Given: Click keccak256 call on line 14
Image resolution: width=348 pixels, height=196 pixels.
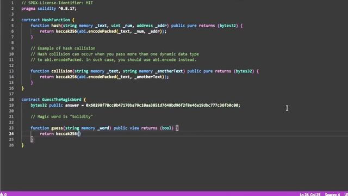Looking at the screenshot, I should 66,77.
